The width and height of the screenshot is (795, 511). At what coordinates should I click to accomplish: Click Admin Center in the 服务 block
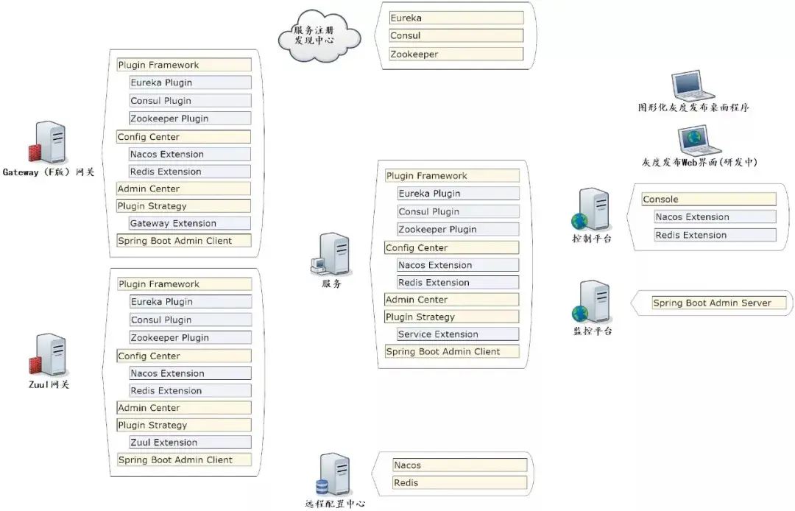[x=452, y=300]
